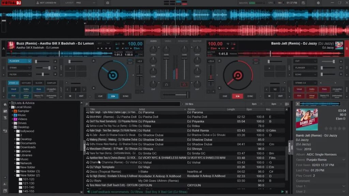The image size is (349, 196).
Task: Click the search magnifier icon in browser
Action: pyautogui.click(x=87, y=104)
